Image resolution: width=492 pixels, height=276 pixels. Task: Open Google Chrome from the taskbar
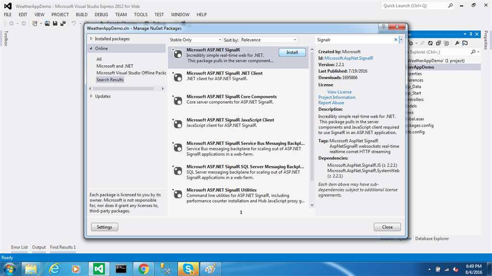pos(143,269)
